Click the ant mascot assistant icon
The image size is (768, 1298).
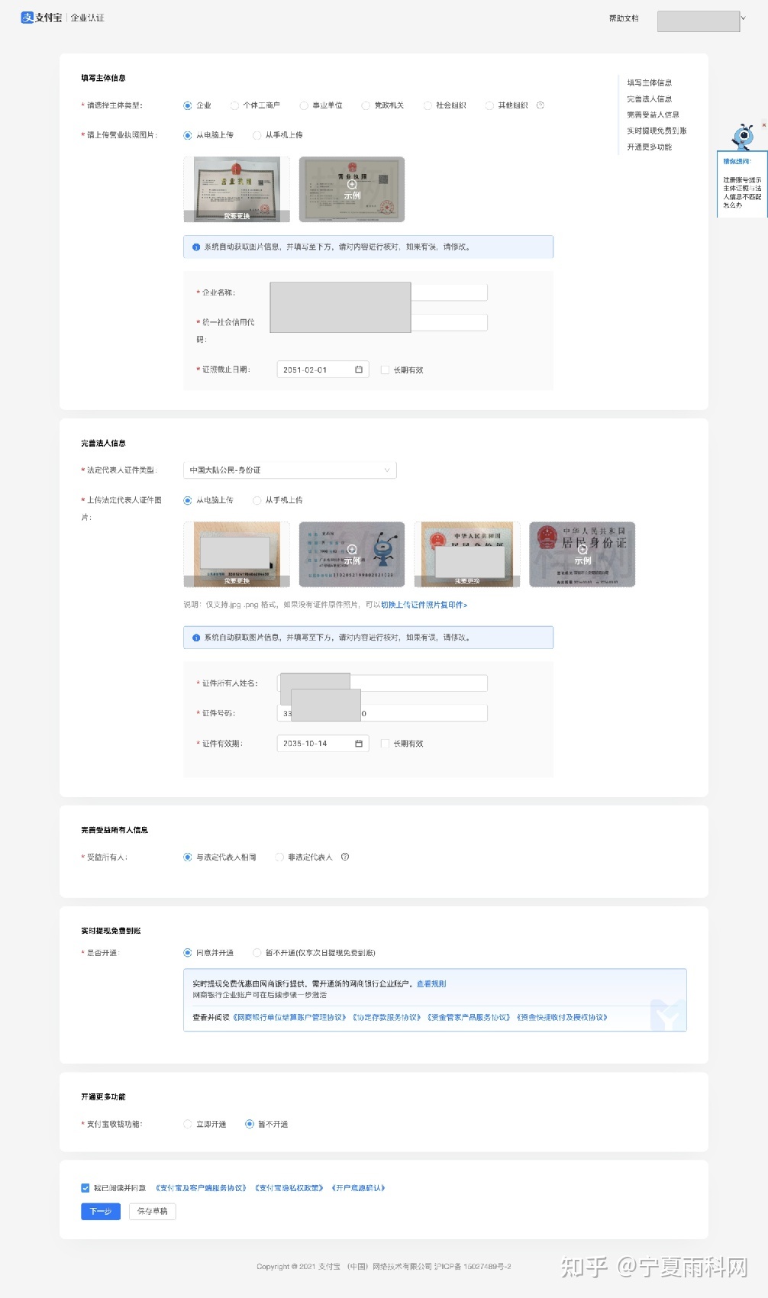click(743, 136)
